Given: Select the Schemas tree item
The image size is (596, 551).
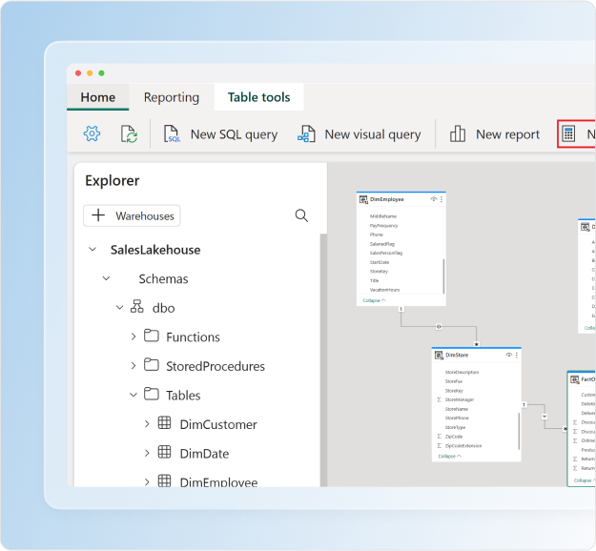Looking at the screenshot, I should pos(163,279).
